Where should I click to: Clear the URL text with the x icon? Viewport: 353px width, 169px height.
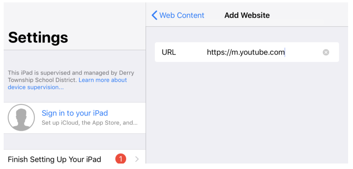326,52
